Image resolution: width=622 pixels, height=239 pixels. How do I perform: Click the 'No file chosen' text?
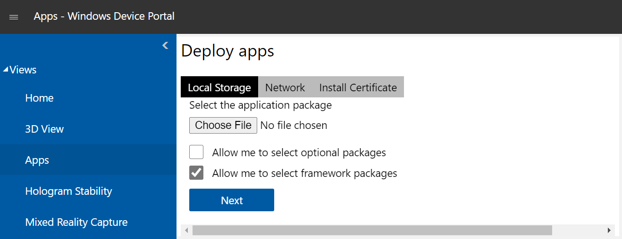click(x=294, y=125)
